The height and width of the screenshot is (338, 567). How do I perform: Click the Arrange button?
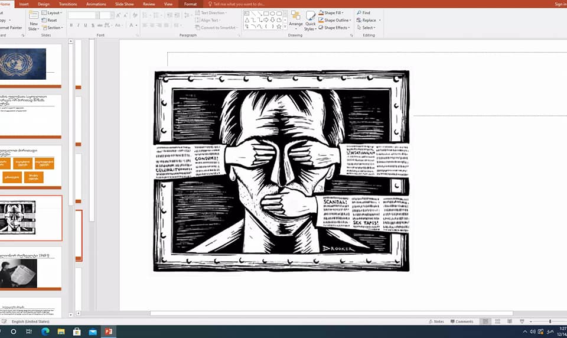[295, 19]
